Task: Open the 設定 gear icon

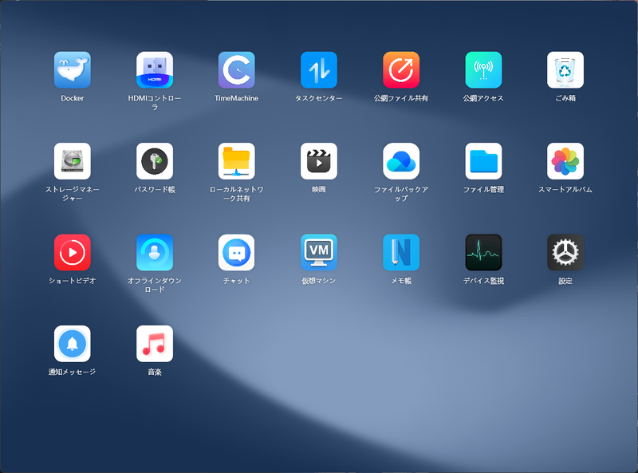Action: coord(565,252)
